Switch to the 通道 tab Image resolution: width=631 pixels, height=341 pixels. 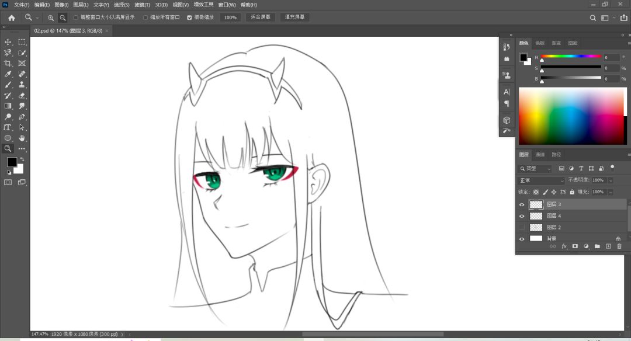(x=540, y=154)
